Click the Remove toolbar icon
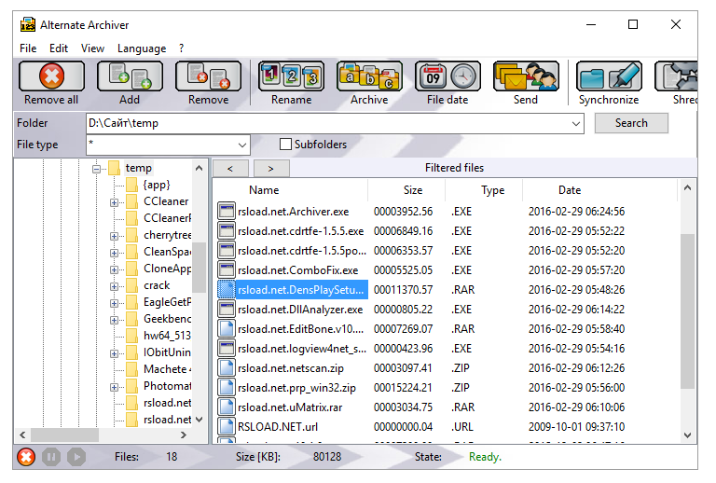The width and height of the screenshot is (716, 483). coord(208,76)
